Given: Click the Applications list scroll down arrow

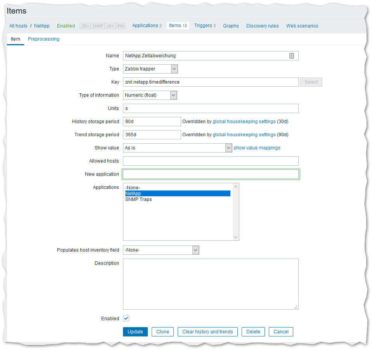Looking at the screenshot, I should 235,237.
